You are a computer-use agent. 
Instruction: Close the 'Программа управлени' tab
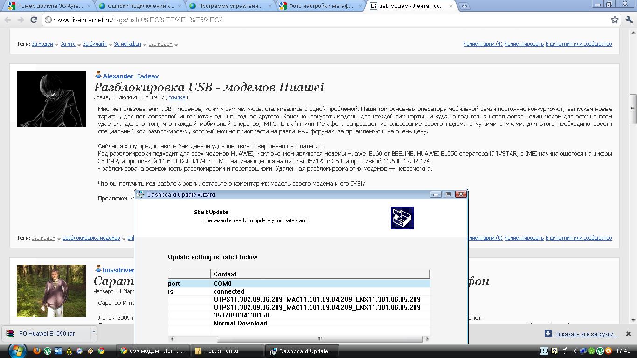click(x=270, y=7)
